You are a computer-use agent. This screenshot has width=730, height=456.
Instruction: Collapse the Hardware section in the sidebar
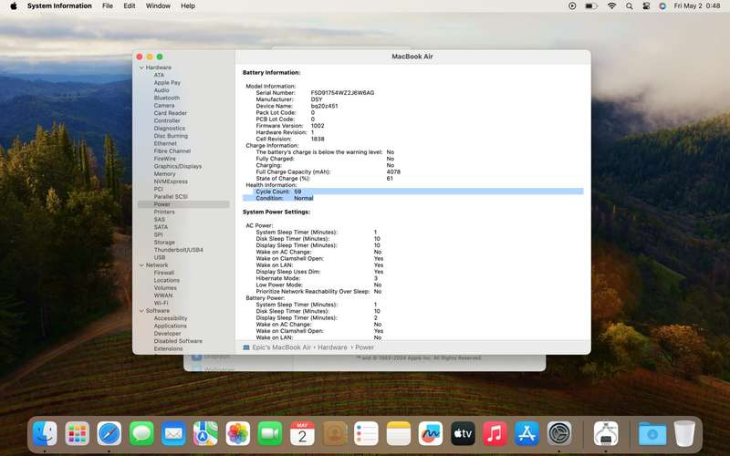coord(141,67)
